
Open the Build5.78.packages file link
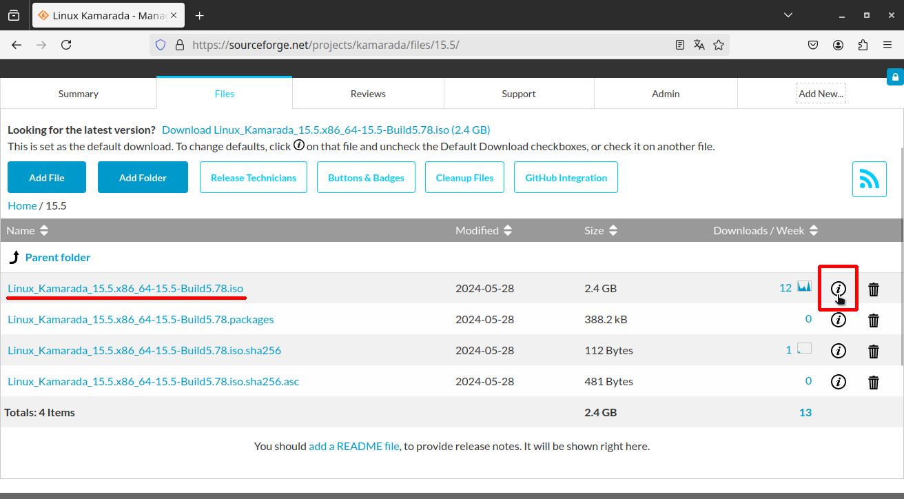pos(141,319)
